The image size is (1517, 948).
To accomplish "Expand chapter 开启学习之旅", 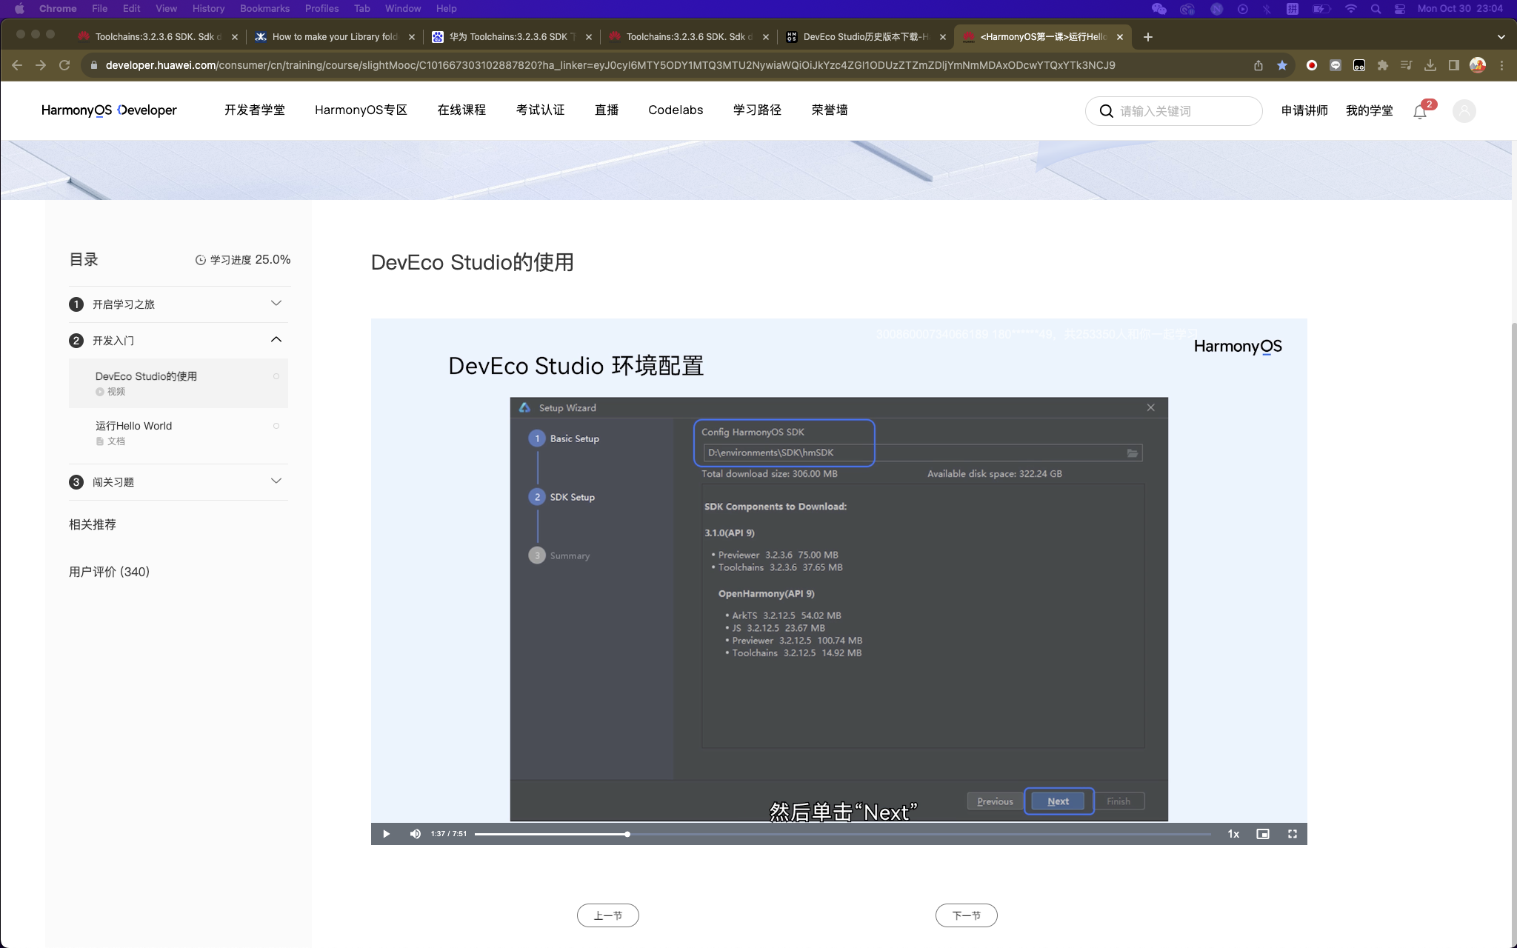I will pyautogui.click(x=179, y=304).
